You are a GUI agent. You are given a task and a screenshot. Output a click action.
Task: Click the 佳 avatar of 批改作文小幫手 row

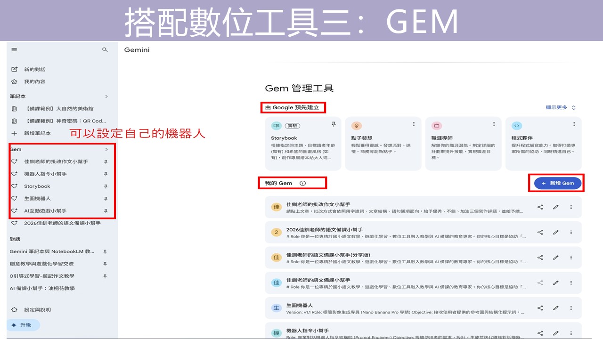pyautogui.click(x=277, y=207)
